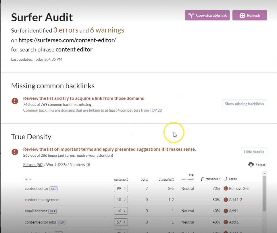Click the cloud download Export icon
277x233 pixels.
click(x=251, y=165)
